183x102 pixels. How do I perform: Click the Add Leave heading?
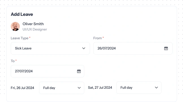[22, 14]
